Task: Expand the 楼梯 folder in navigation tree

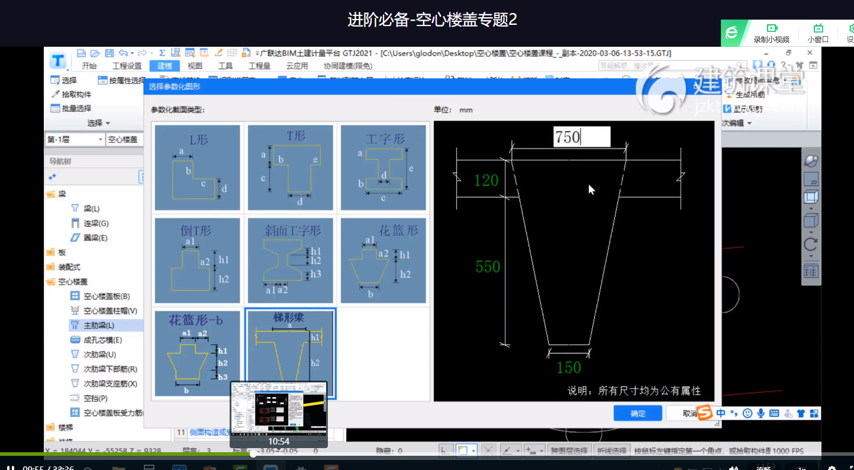Action: [x=50, y=427]
